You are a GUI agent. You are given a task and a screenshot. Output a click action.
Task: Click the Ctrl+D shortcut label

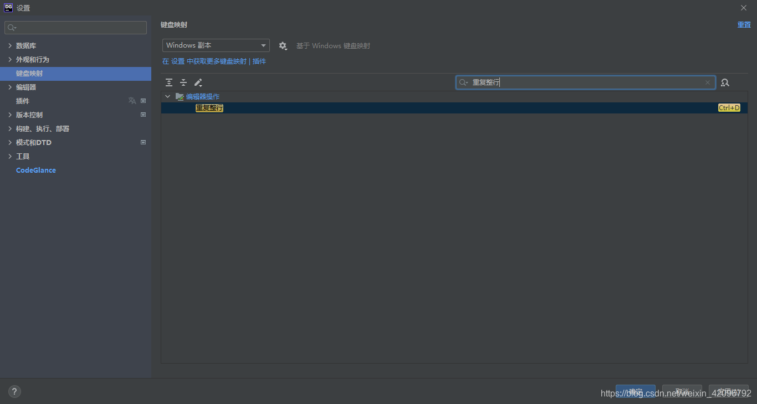729,108
